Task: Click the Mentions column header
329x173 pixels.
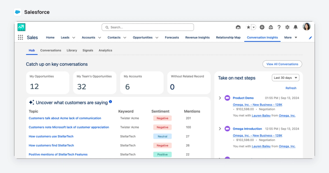Action: (x=192, y=111)
